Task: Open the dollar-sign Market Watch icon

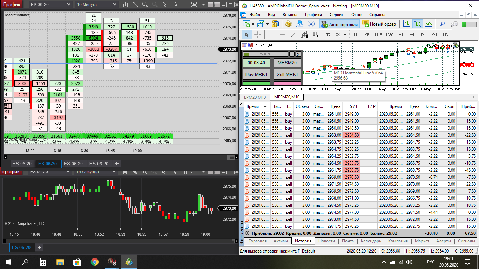Action: pos(275,24)
